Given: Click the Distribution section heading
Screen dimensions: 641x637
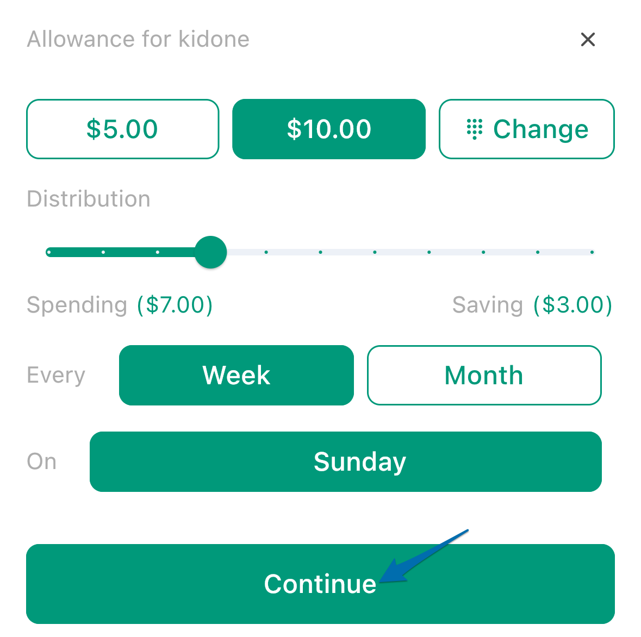Looking at the screenshot, I should tap(89, 199).
